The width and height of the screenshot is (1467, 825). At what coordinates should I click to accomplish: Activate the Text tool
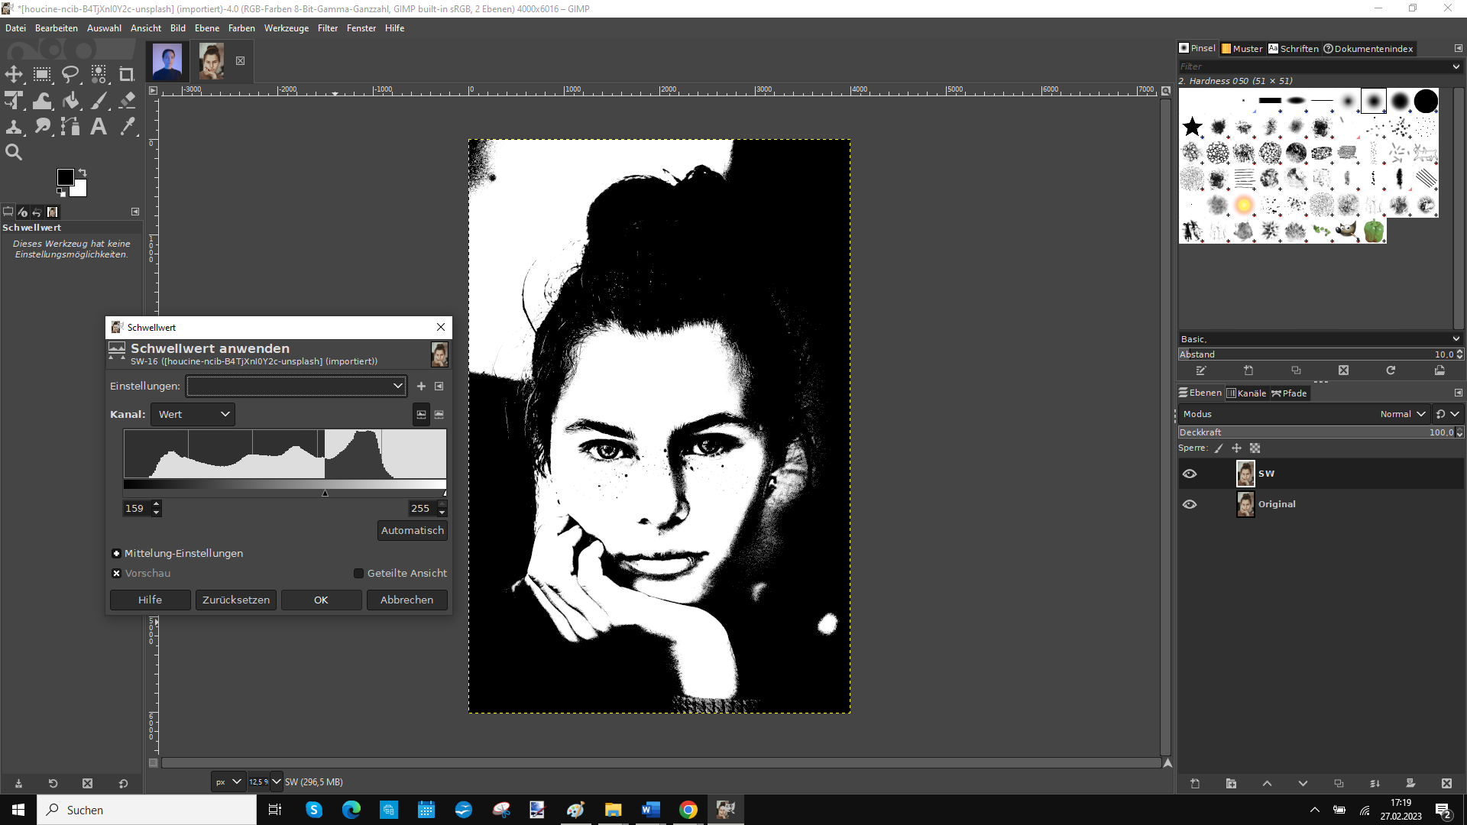(99, 126)
